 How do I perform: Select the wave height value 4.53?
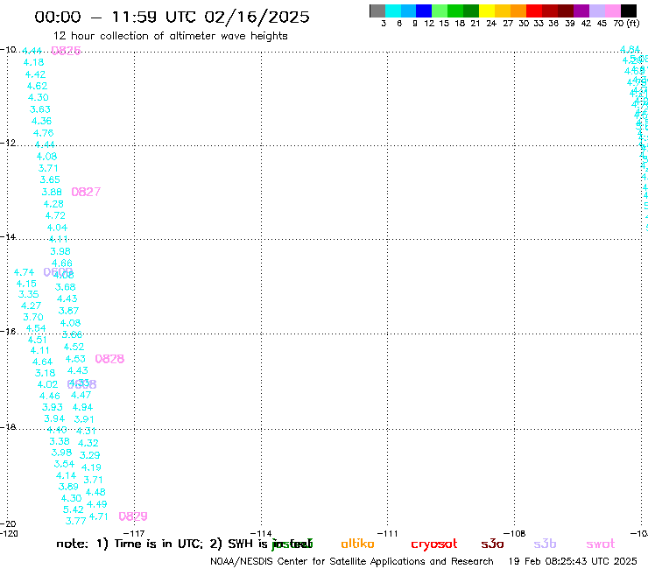pos(75,359)
